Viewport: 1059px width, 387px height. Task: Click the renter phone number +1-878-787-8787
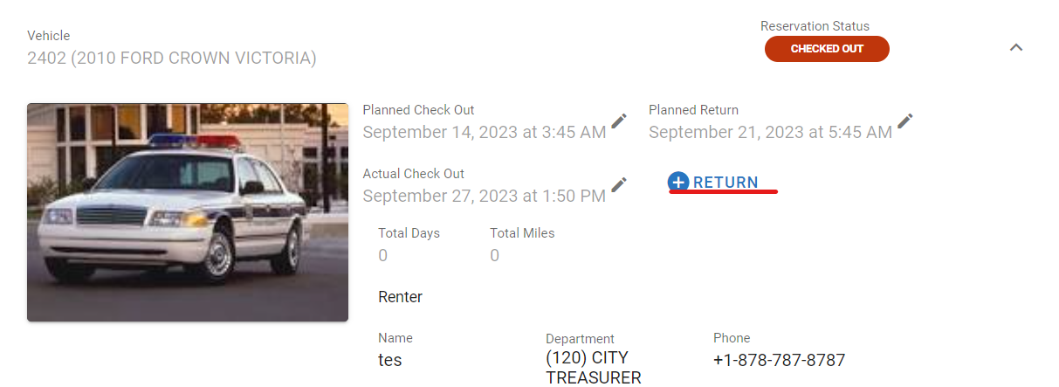point(779,360)
